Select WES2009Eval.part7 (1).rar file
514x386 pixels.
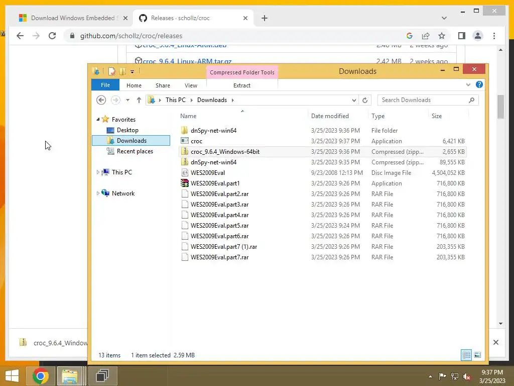[323, 246]
